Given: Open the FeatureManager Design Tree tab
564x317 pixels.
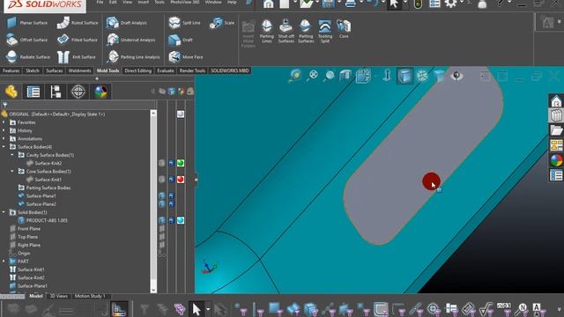Looking at the screenshot, I should [11, 92].
